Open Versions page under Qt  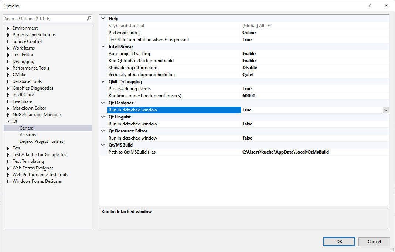tap(28, 135)
